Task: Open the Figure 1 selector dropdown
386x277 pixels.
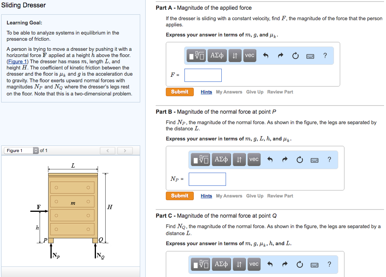Action: pos(21,151)
